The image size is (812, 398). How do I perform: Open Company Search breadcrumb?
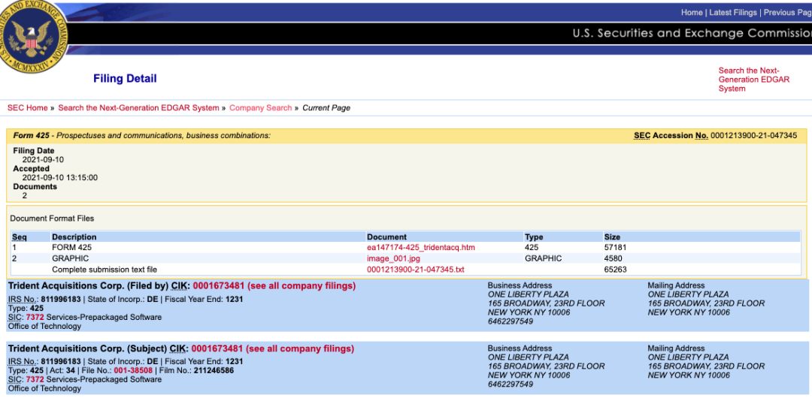coord(260,108)
